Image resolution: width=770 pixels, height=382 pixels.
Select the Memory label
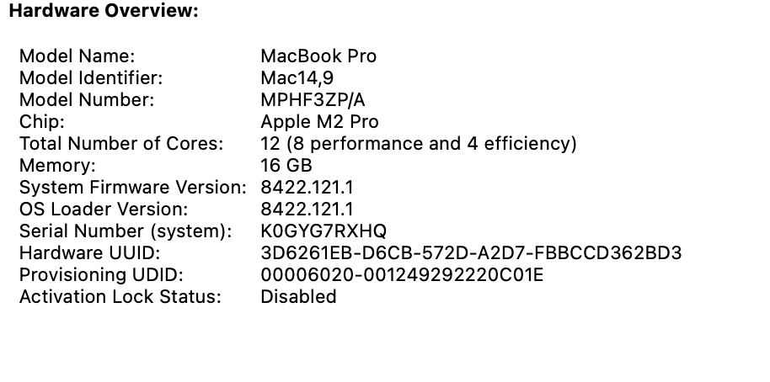click(x=57, y=166)
